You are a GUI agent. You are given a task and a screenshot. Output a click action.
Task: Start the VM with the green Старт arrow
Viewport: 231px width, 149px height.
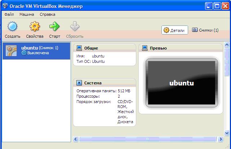point(54,26)
